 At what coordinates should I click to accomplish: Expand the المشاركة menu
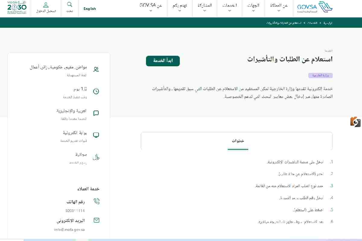[205, 8]
